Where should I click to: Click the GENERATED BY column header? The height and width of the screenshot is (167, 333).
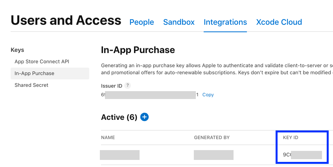coord(212,138)
